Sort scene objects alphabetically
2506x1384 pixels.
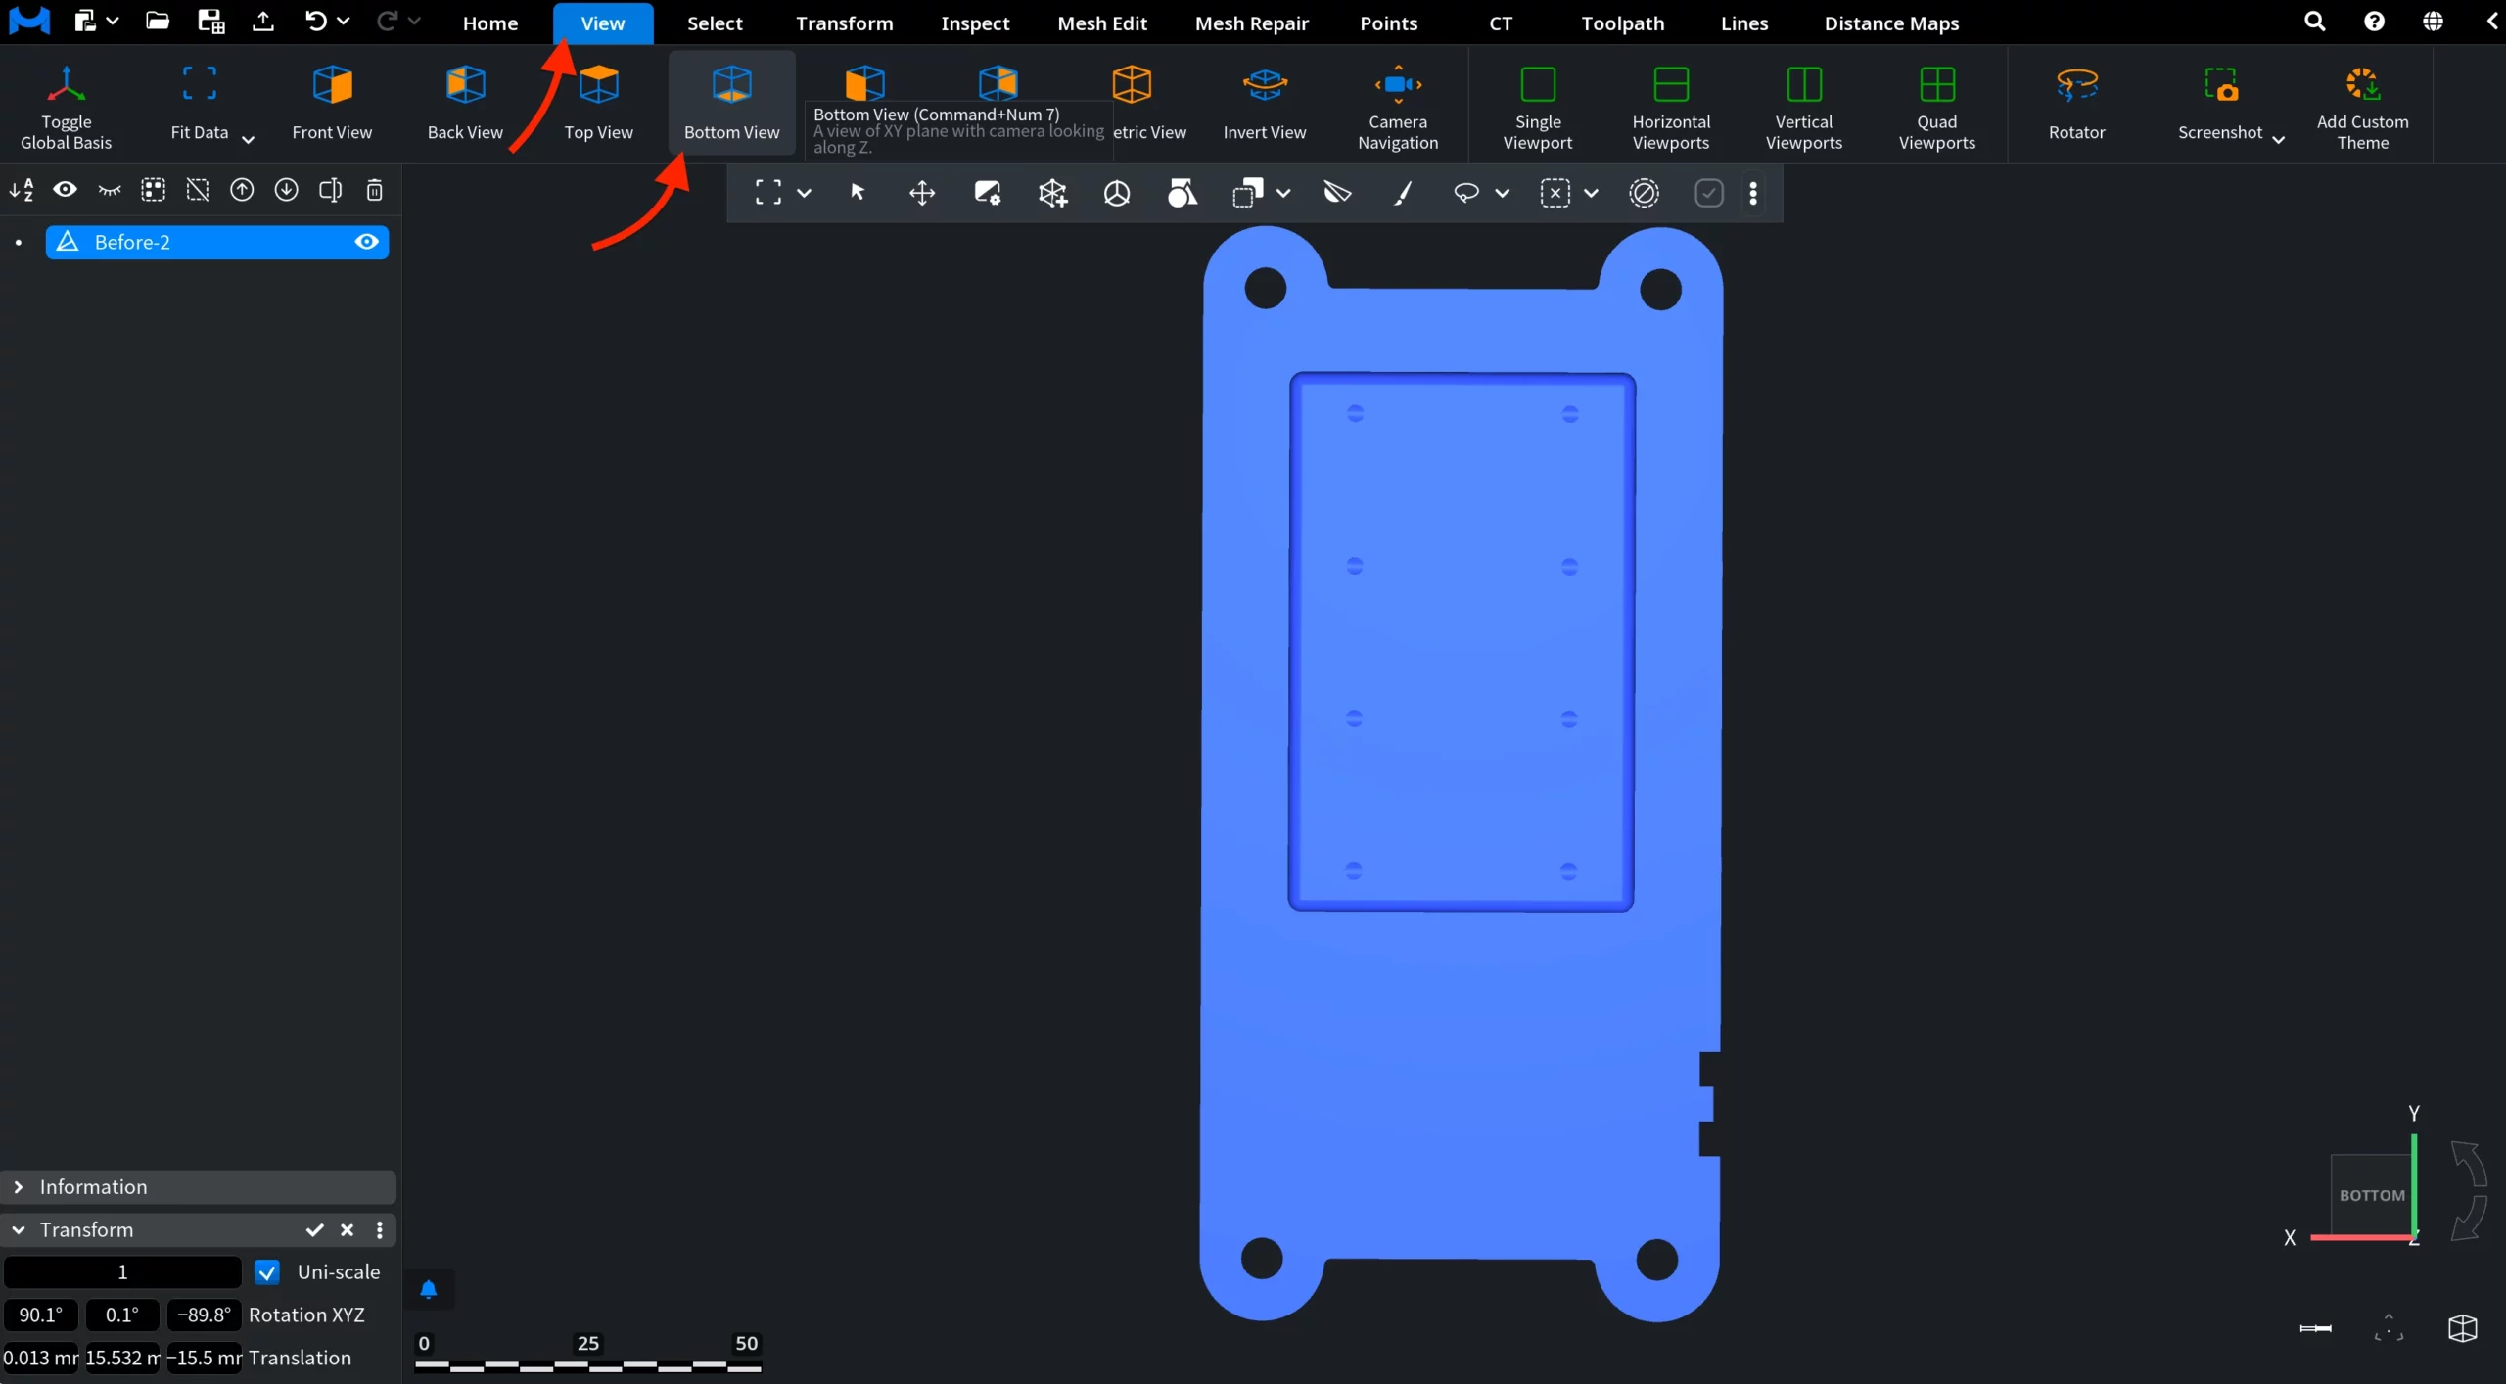coord(22,190)
